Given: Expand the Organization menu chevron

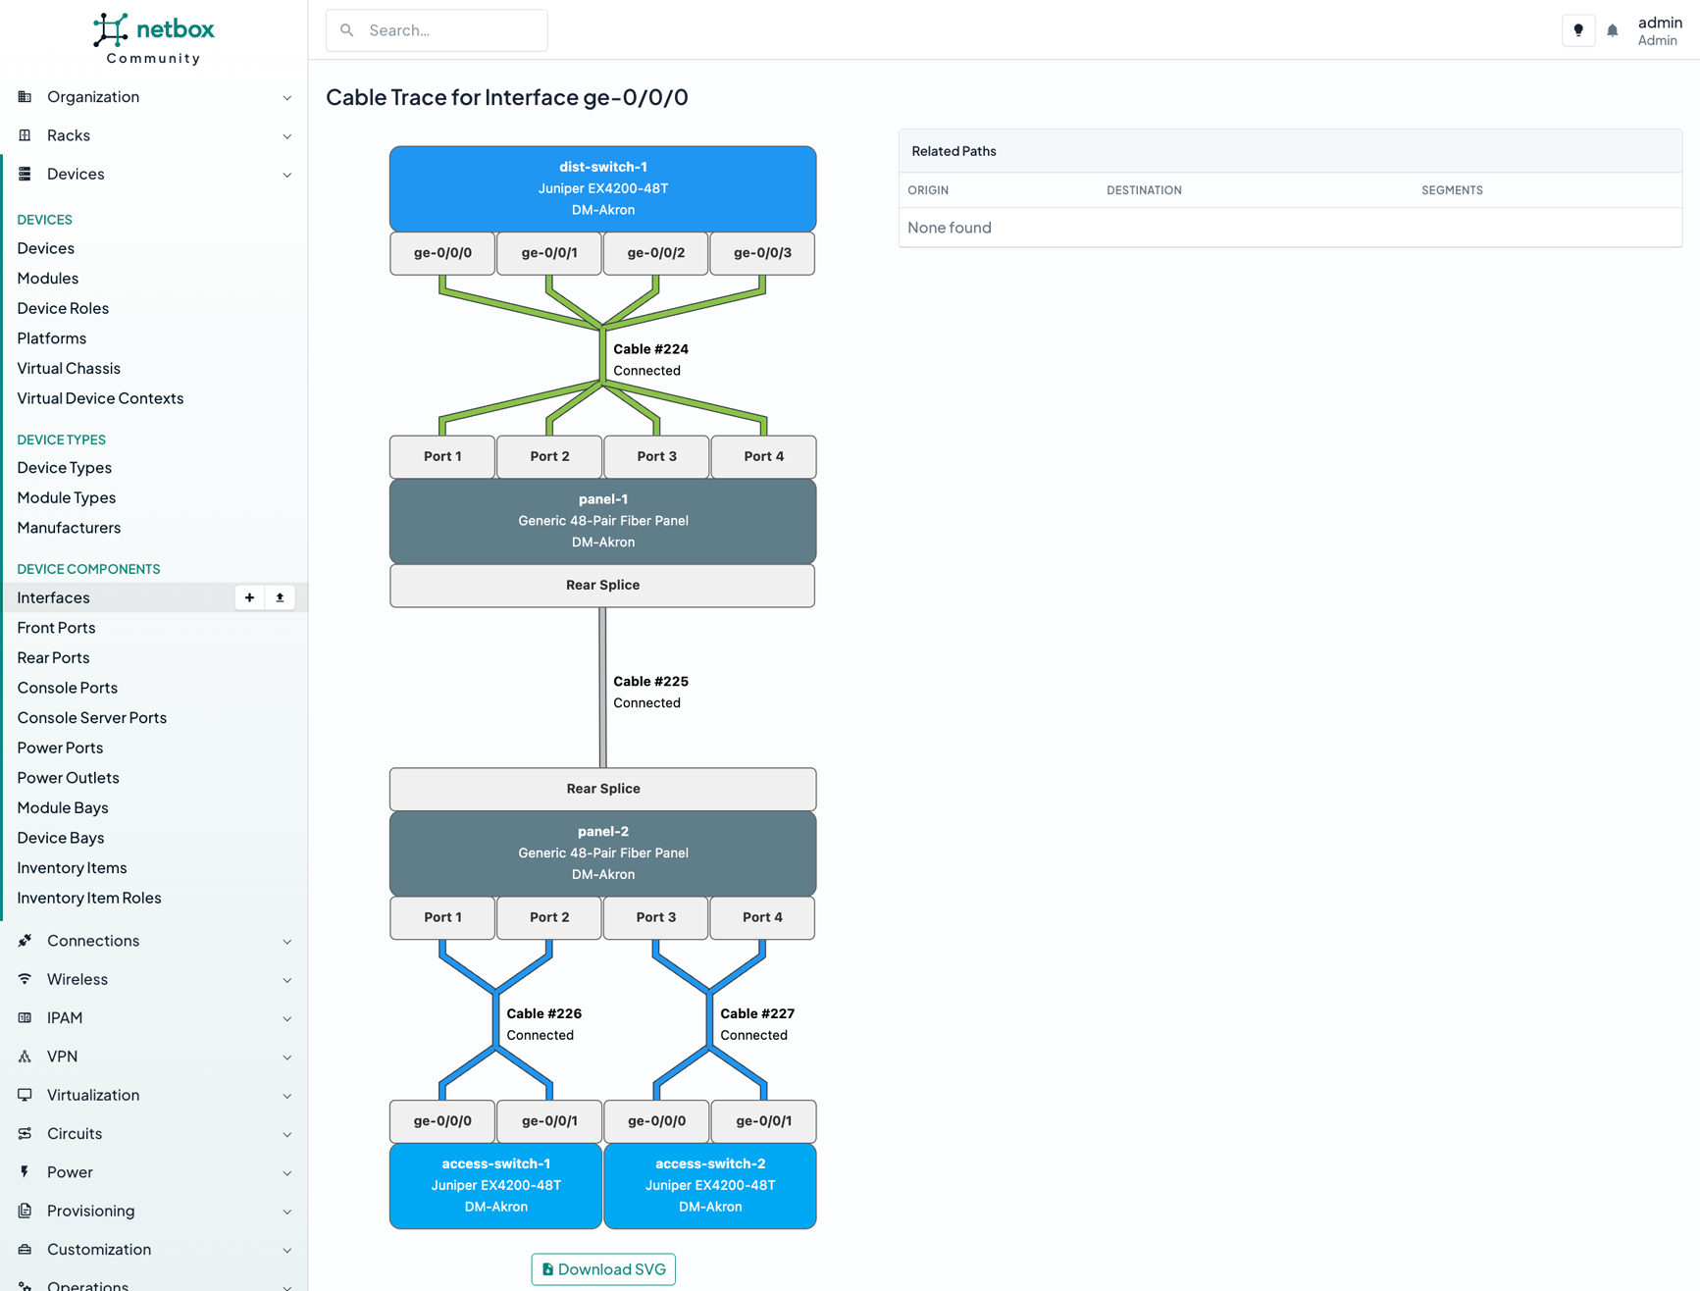Looking at the screenshot, I should coord(286,97).
